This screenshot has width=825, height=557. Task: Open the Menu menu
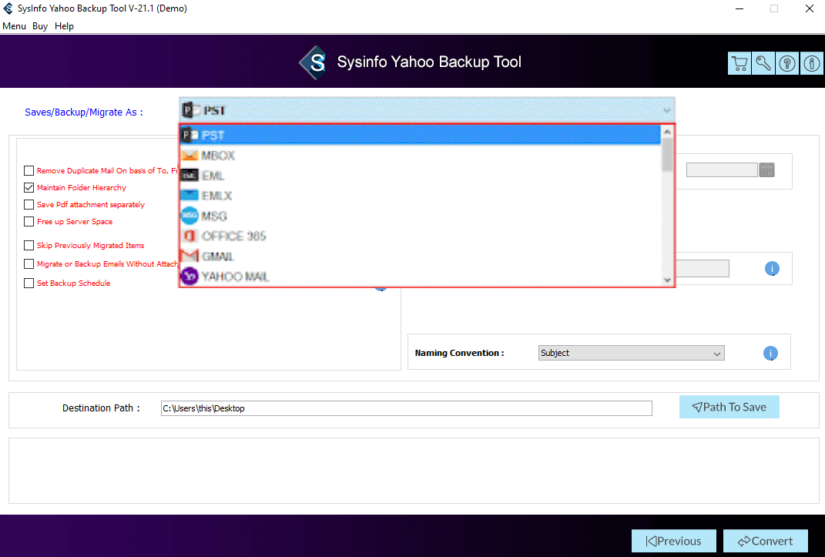[x=14, y=26]
